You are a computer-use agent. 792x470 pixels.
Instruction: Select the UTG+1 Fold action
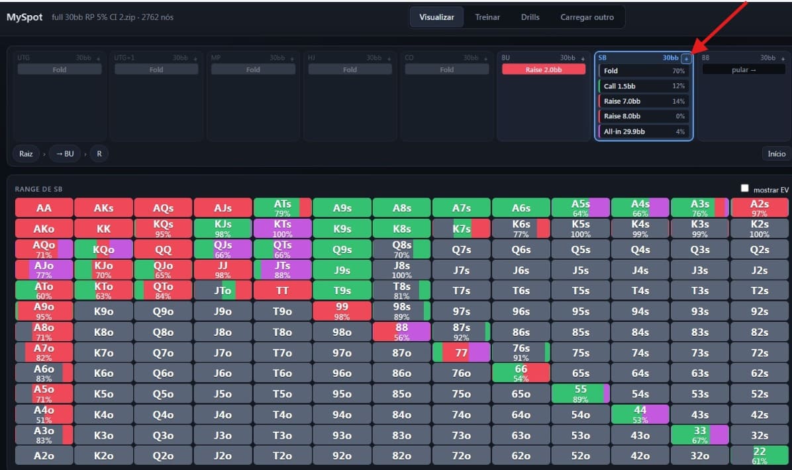156,69
